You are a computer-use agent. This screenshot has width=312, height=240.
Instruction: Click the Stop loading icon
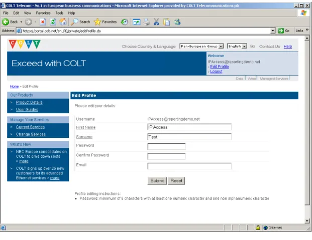click(x=43, y=22)
